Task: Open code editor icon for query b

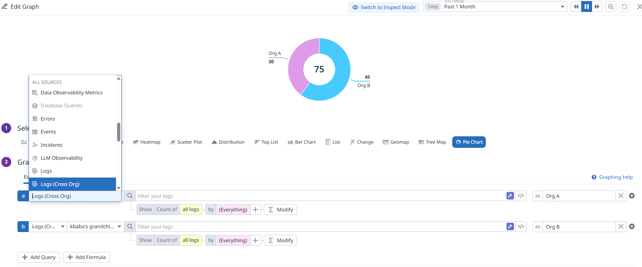Action: click(521, 227)
